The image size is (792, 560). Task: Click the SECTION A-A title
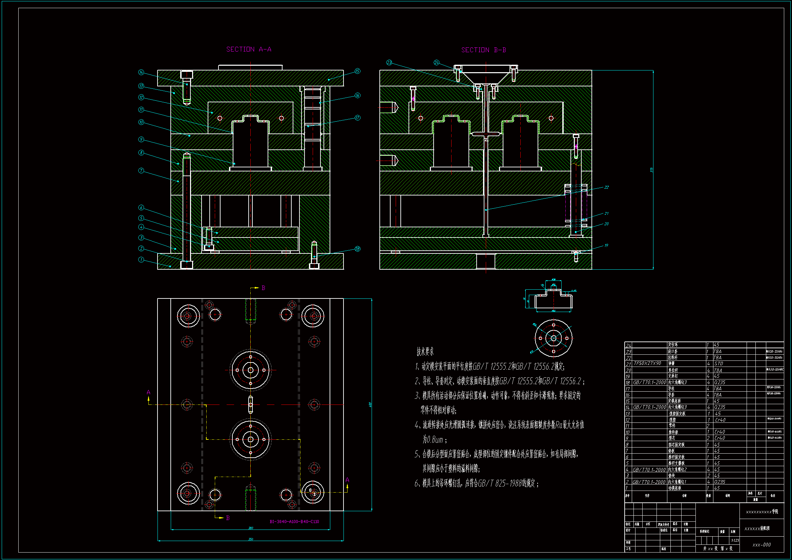tap(249, 49)
